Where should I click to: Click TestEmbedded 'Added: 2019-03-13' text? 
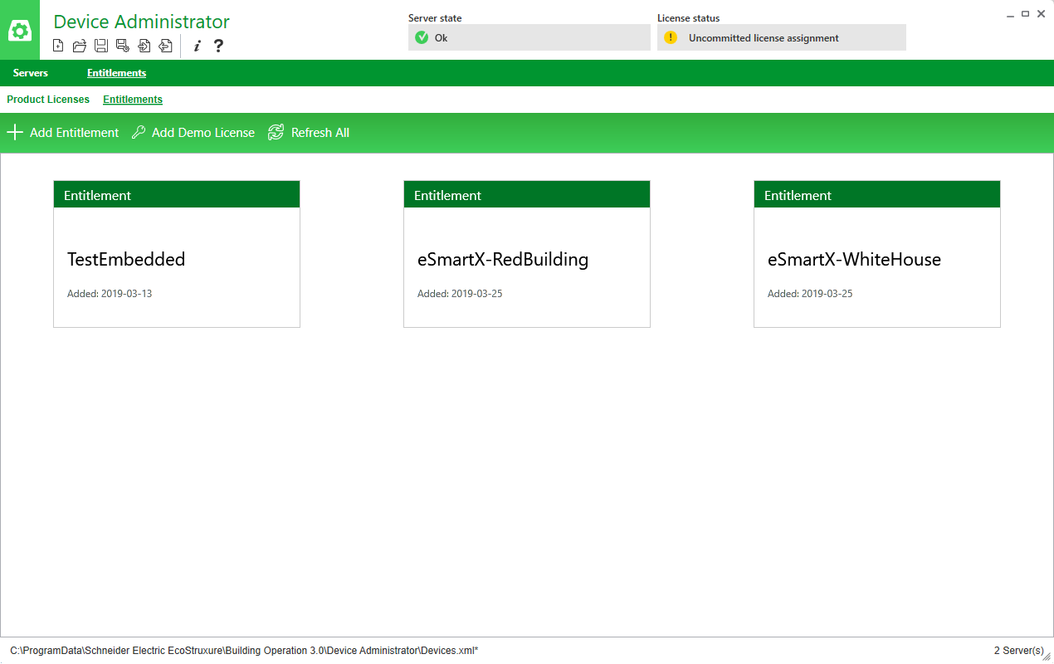(110, 294)
